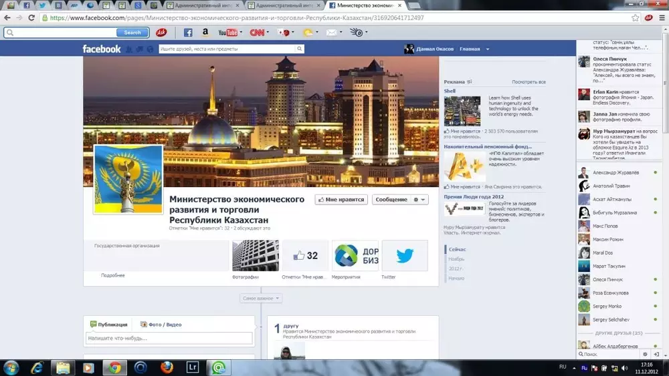669x376 pixels.
Task: Open the Twitter app tile
Action: coord(404,256)
